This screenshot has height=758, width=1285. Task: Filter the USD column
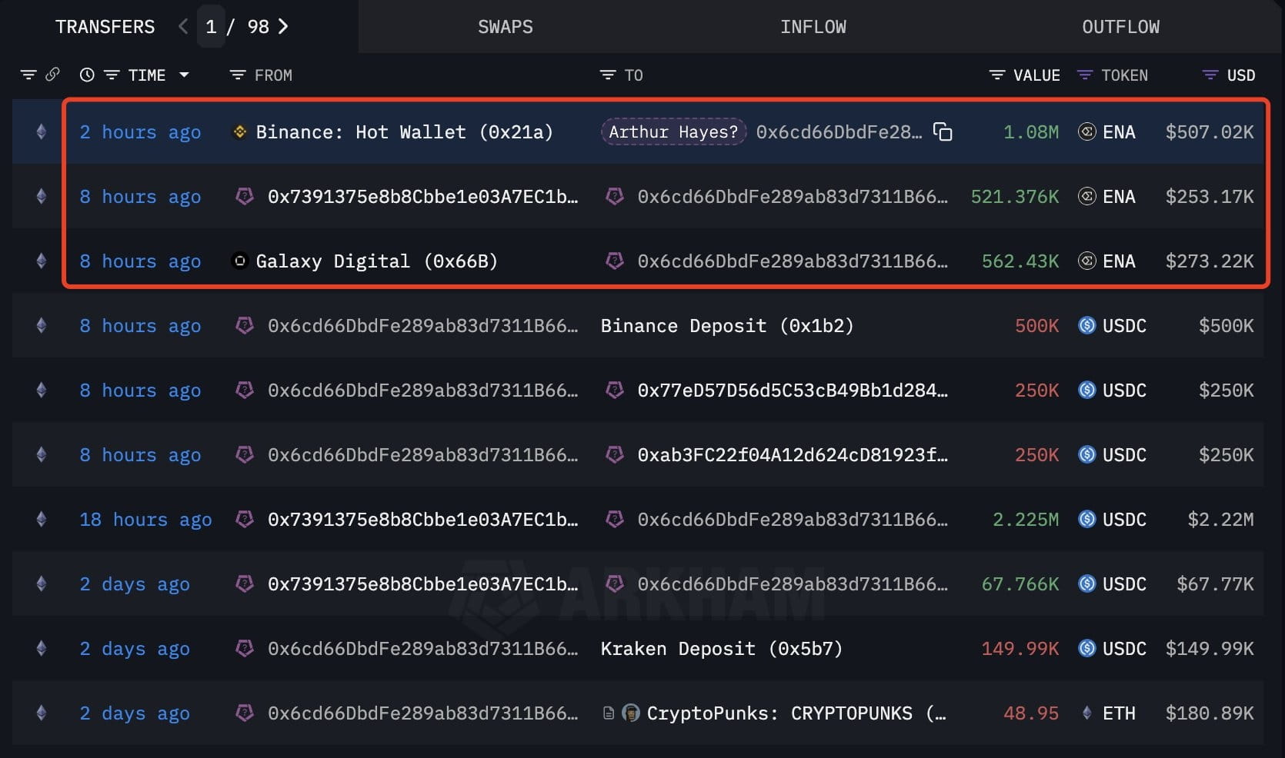(1210, 75)
